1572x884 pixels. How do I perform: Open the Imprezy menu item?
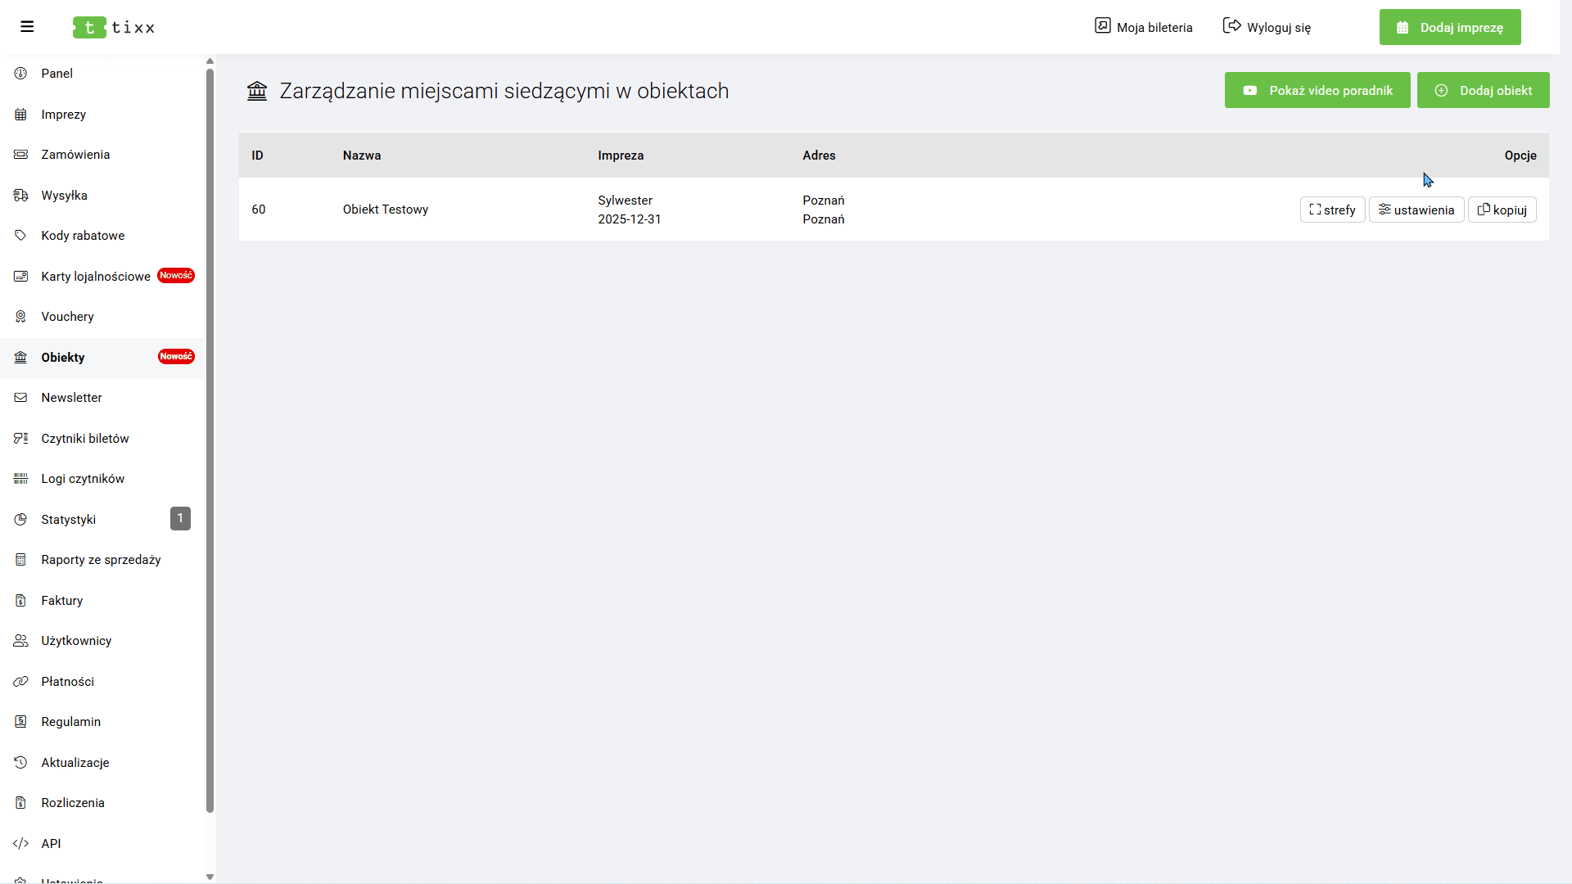63,115
